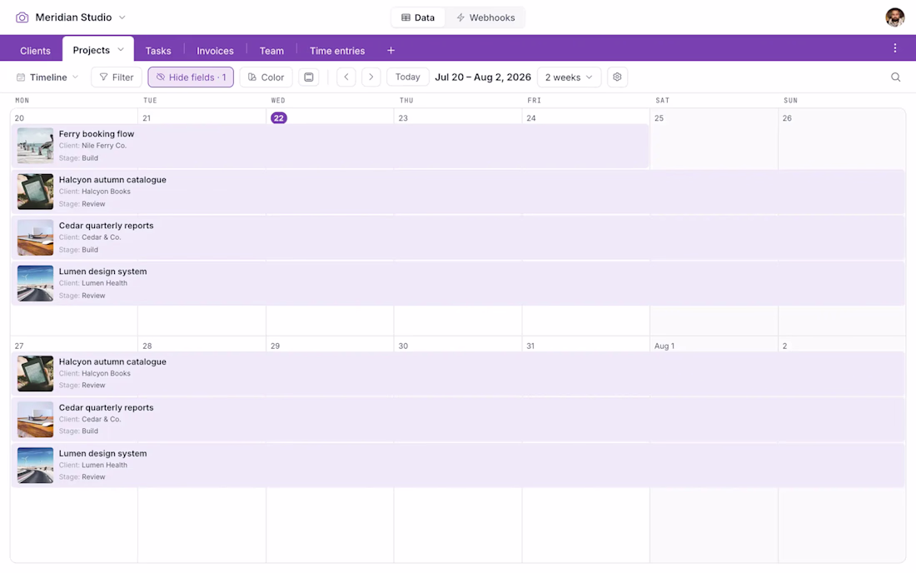Expand the 2 weeks range dropdown

569,77
